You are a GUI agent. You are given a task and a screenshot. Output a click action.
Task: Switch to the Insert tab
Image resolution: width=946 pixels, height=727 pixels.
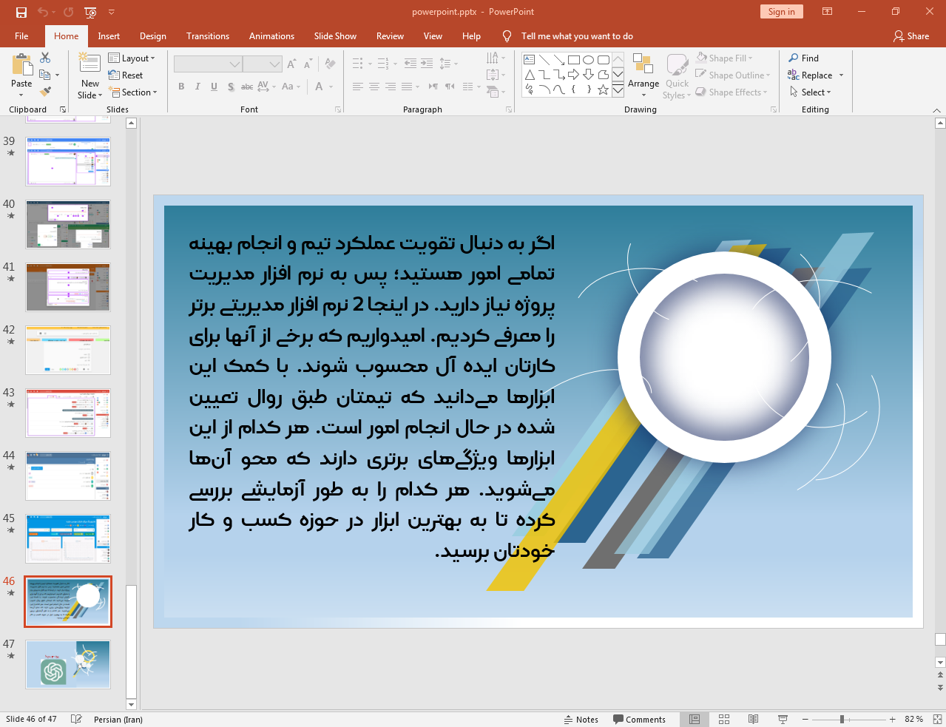[x=109, y=35]
